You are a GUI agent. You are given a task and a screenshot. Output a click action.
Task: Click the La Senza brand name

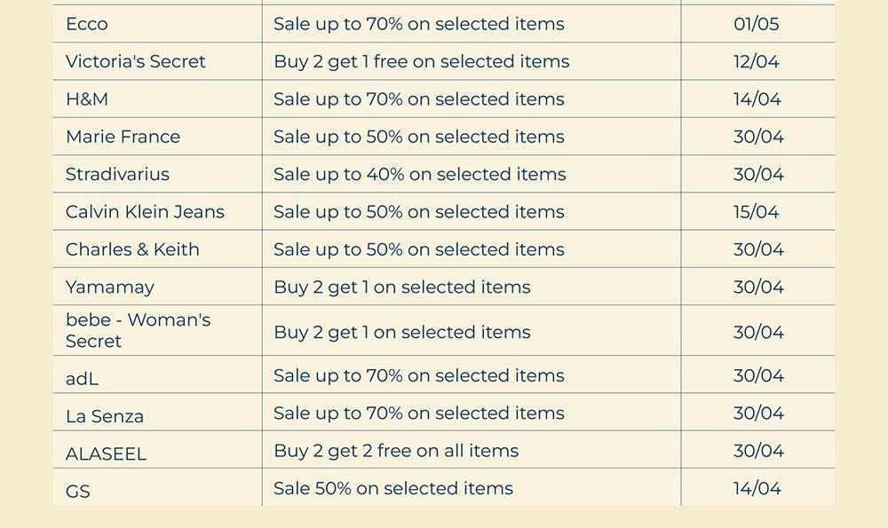click(105, 416)
